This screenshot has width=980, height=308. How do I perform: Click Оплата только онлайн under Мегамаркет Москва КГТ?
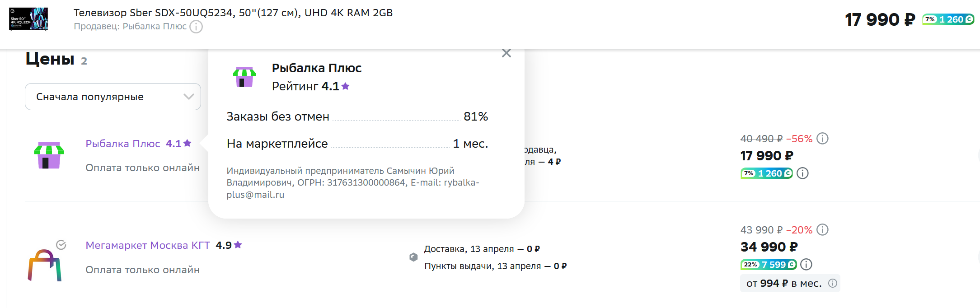pos(143,270)
